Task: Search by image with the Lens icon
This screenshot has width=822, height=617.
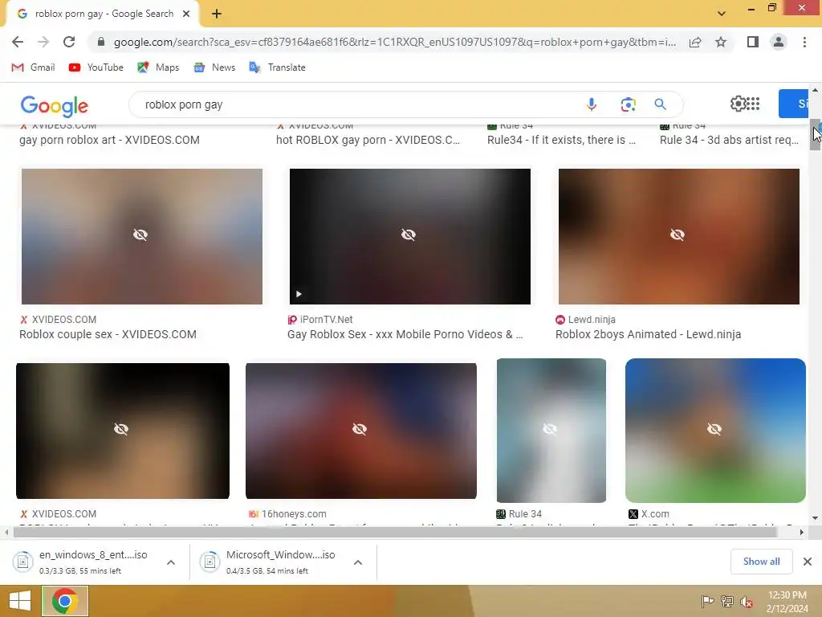Action: point(628,104)
